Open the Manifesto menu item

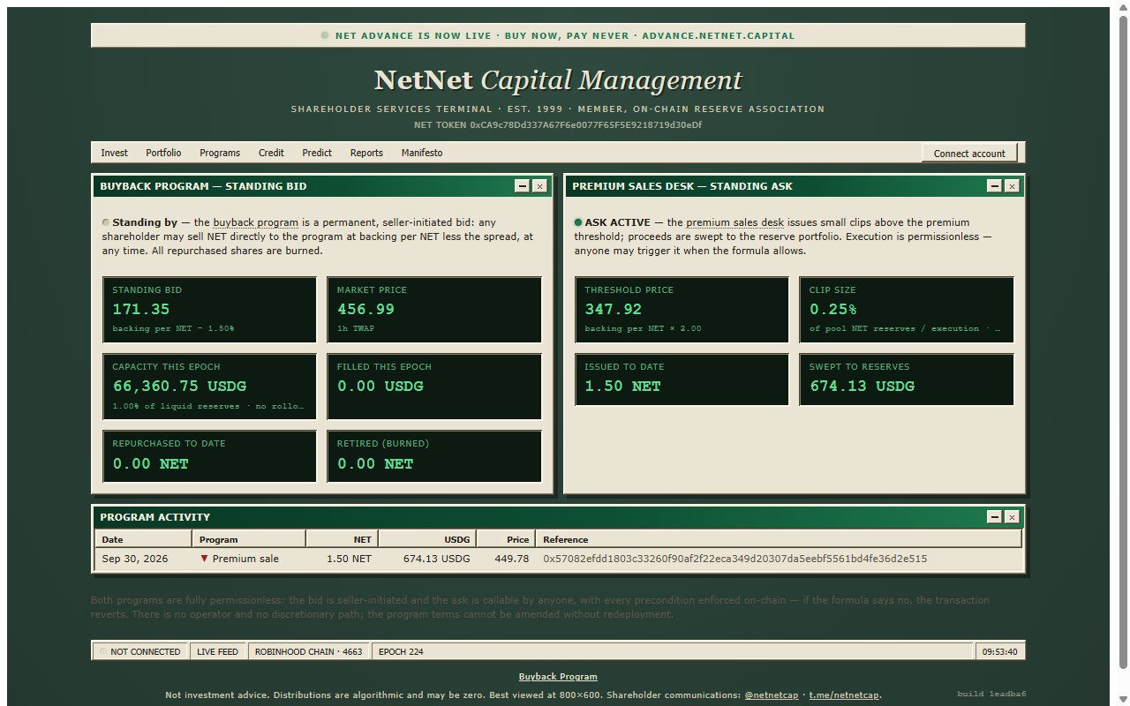(422, 153)
